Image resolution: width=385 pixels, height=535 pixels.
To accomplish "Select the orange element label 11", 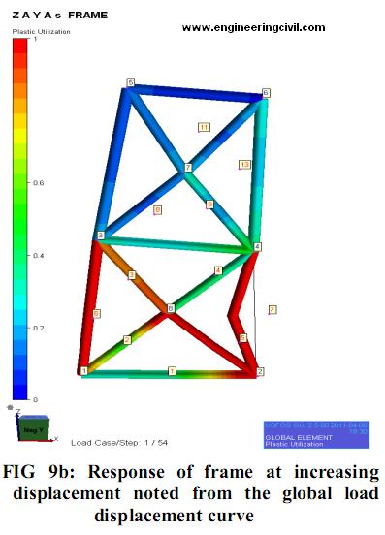I will pos(204,127).
